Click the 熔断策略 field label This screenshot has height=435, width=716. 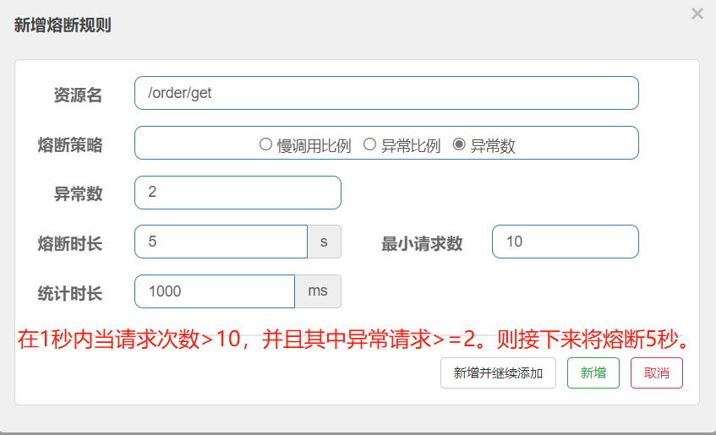click(x=70, y=144)
